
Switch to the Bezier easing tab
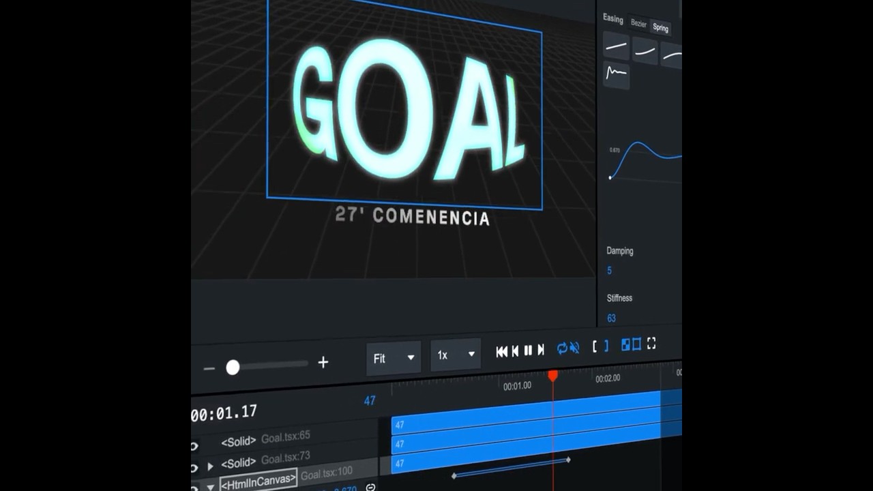pos(638,24)
